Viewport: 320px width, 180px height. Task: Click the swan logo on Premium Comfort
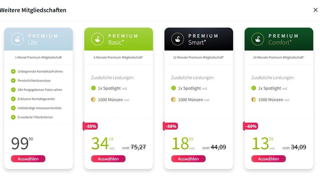pos(258,39)
